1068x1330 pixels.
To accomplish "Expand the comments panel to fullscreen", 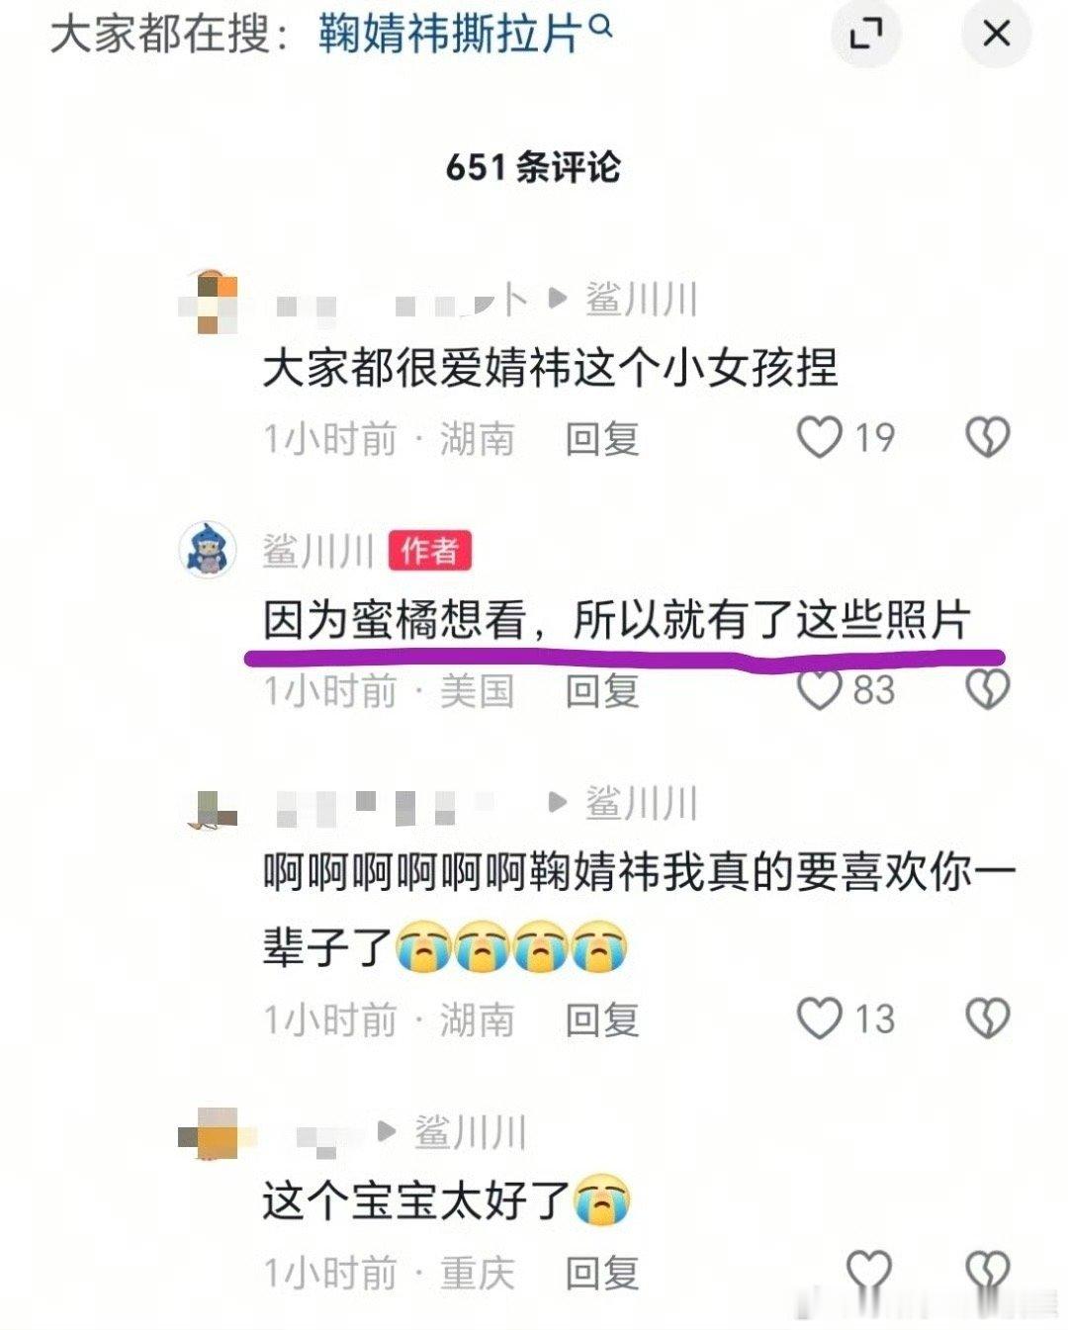I will (x=866, y=34).
